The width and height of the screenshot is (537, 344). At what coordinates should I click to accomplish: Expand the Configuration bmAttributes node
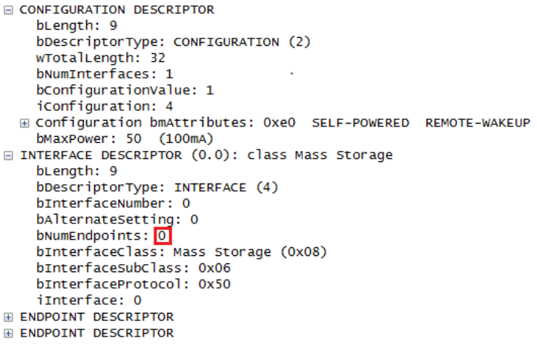click(24, 122)
